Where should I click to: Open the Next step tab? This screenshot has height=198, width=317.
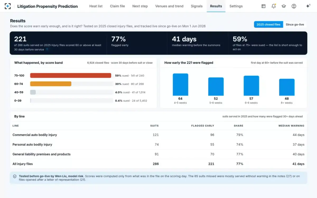click(140, 6)
